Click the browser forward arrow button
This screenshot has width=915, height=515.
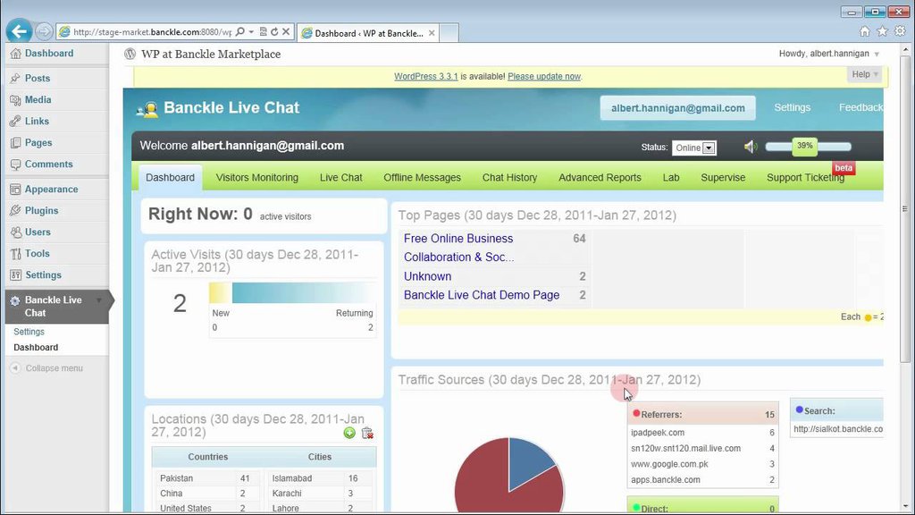coord(44,31)
